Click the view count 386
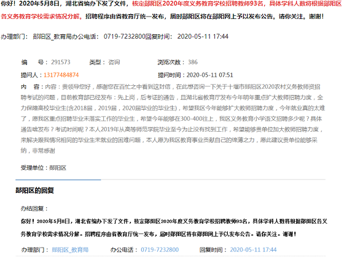This screenshot has height=258, width=344. [193, 62]
